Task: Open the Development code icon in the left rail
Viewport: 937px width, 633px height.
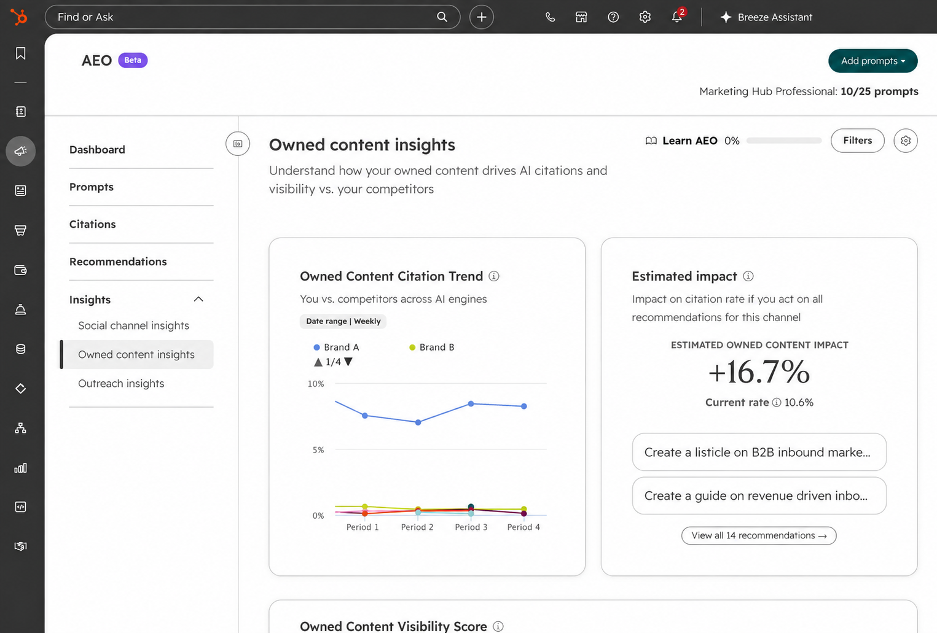Action: (x=21, y=507)
